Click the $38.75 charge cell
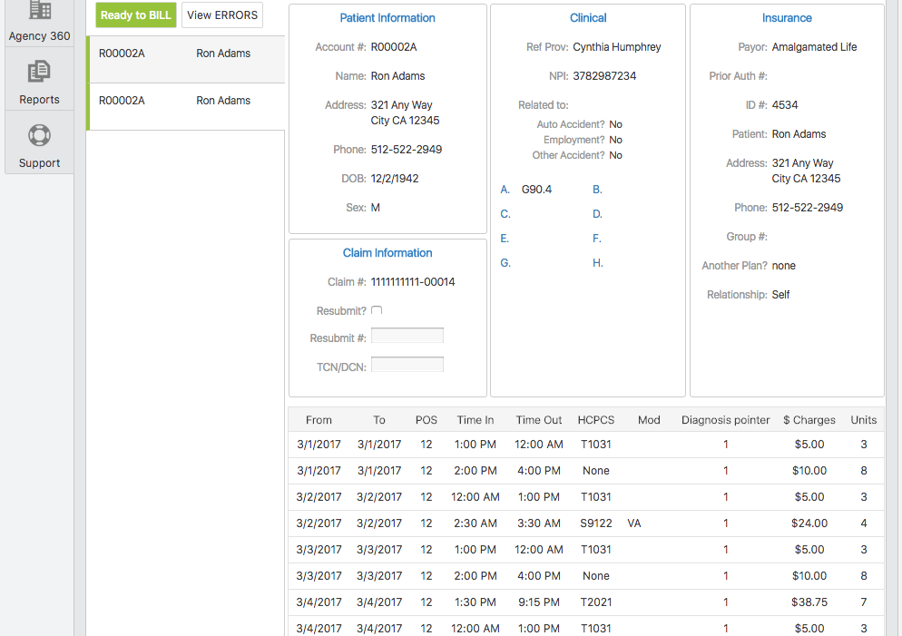This screenshot has width=902, height=636. pos(809,602)
